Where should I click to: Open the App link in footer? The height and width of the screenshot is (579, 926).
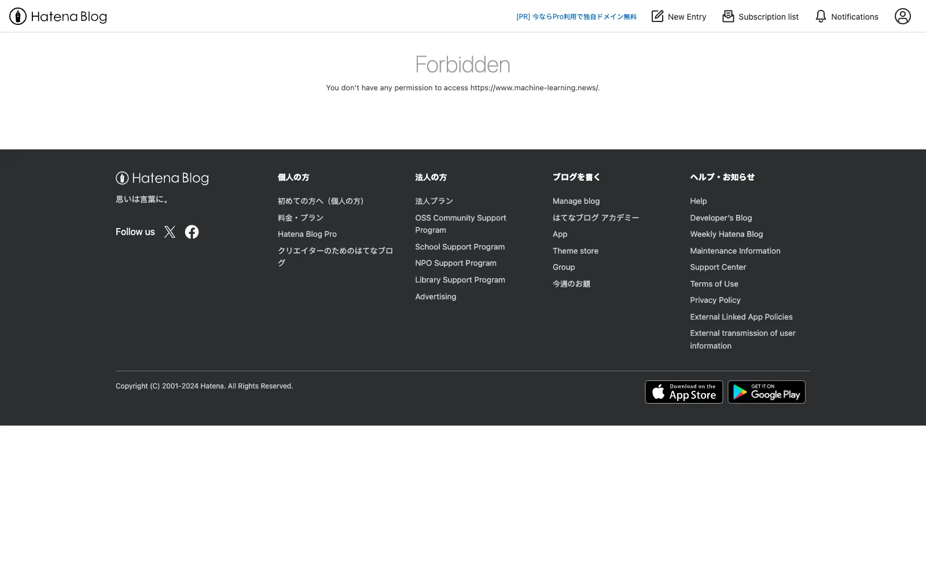click(x=560, y=234)
